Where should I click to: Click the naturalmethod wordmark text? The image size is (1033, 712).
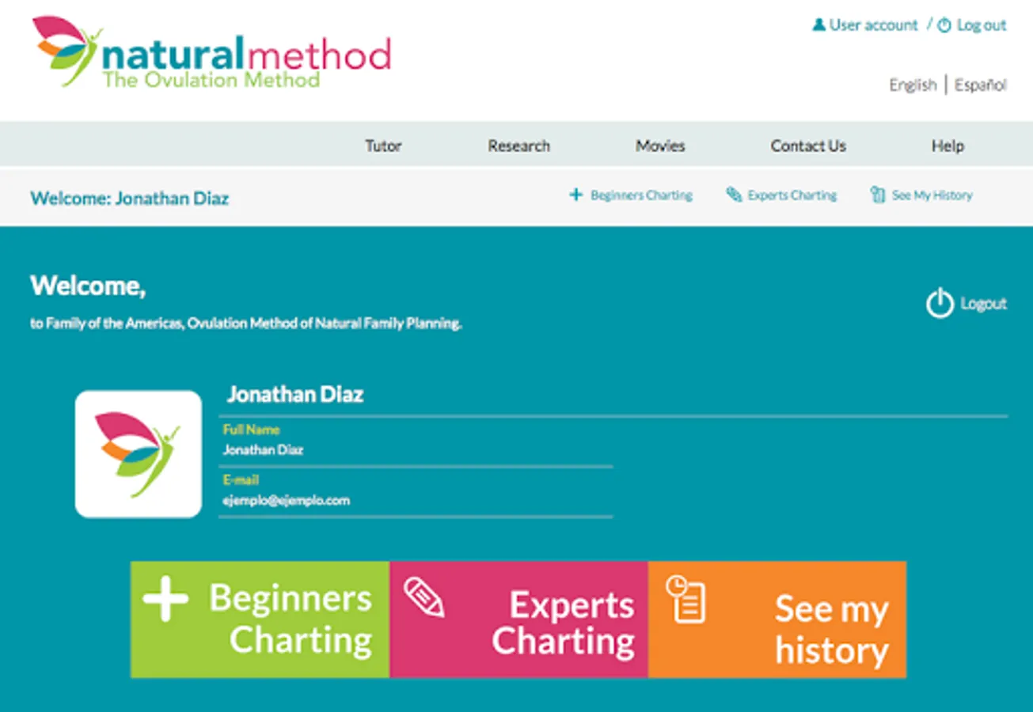pyautogui.click(x=246, y=55)
